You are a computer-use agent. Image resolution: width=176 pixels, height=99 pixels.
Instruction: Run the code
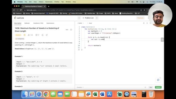[151, 87]
